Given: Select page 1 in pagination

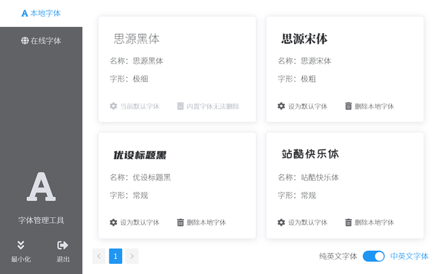Looking at the screenshot, I should tap(115, 256).
